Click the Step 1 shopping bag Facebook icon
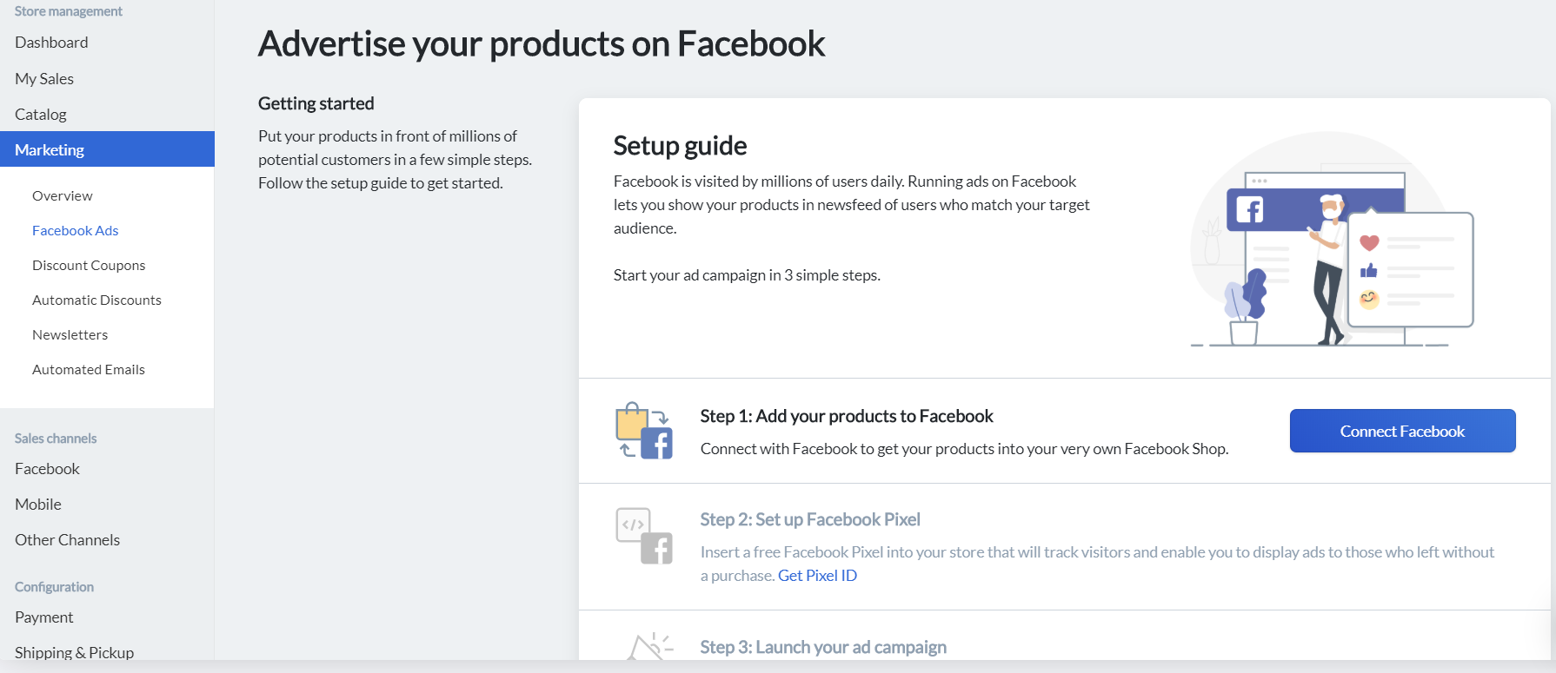The height and width of the screenshot is (673, 1556). (643, 431)
